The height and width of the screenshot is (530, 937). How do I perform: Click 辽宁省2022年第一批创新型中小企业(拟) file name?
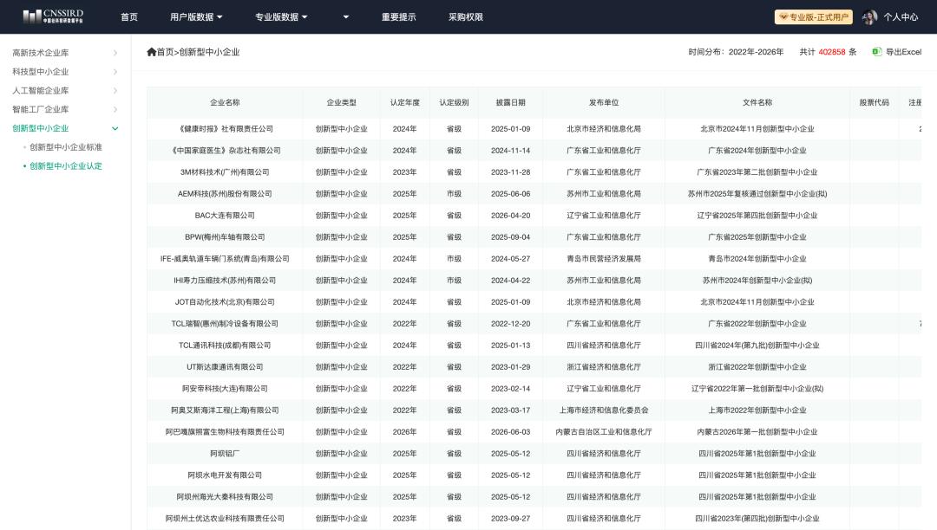tap(757, 389)
